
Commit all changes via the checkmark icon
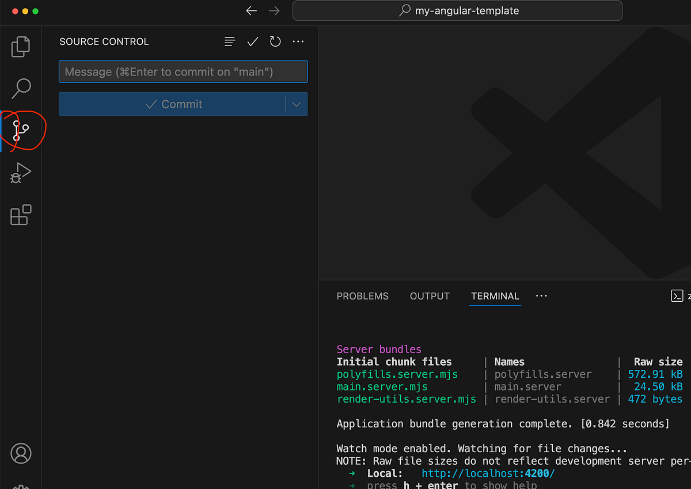[x=252, y=41]
